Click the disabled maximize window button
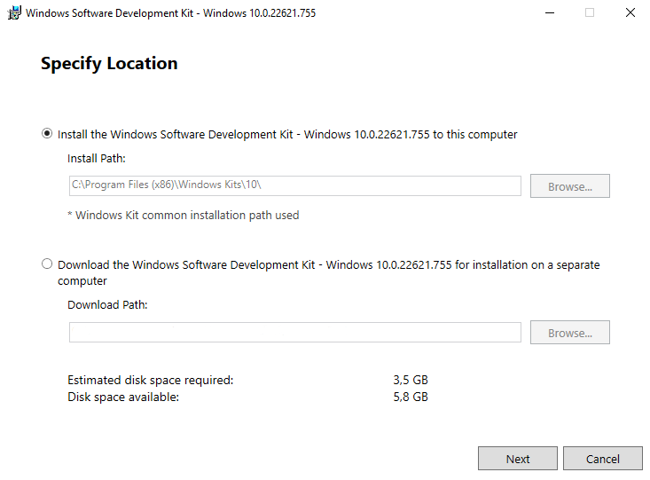650x480 pixels. click(x=590, y=13)
